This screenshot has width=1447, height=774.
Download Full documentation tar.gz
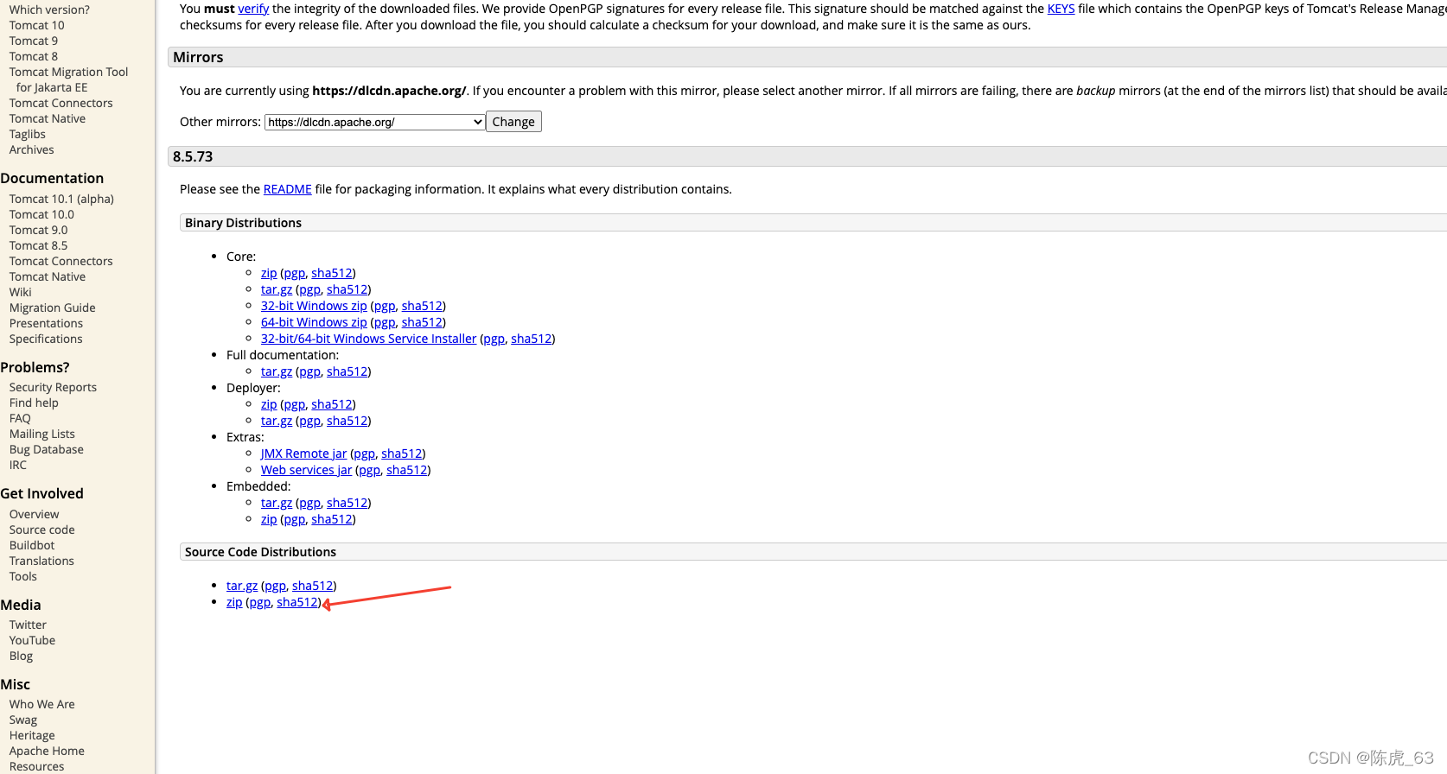tap(277, 371)
